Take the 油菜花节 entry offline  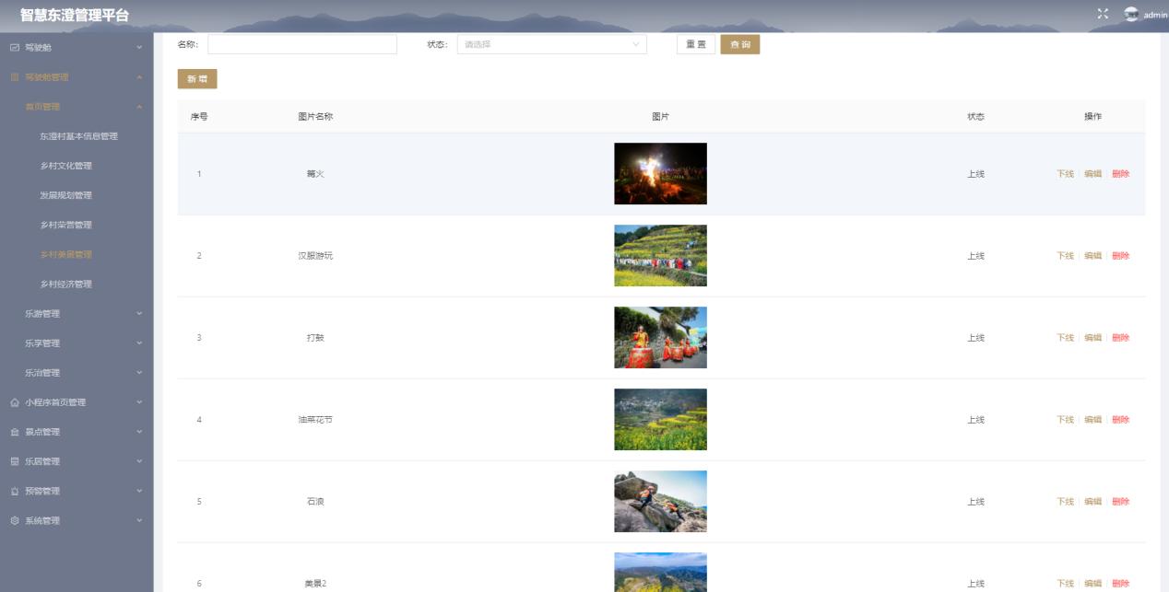[1065, 420]
